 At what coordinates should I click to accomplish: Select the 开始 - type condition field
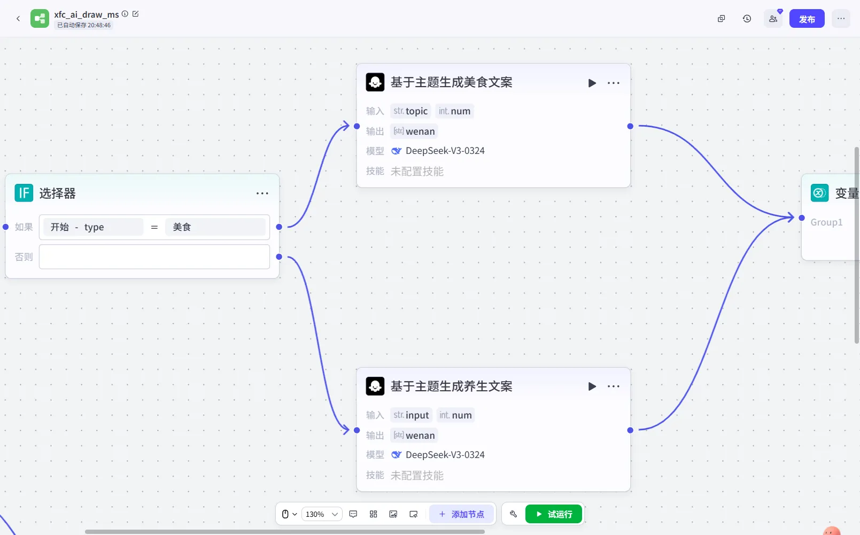[x=93, y=227]
